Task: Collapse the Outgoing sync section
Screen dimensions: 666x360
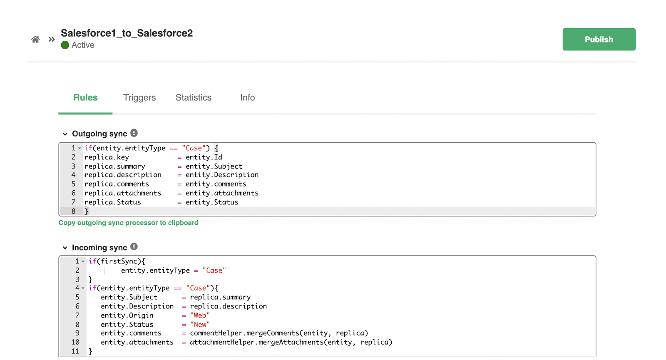Action: 65,134
